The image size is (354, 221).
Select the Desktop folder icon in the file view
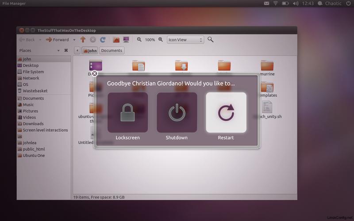coord(96,65)
